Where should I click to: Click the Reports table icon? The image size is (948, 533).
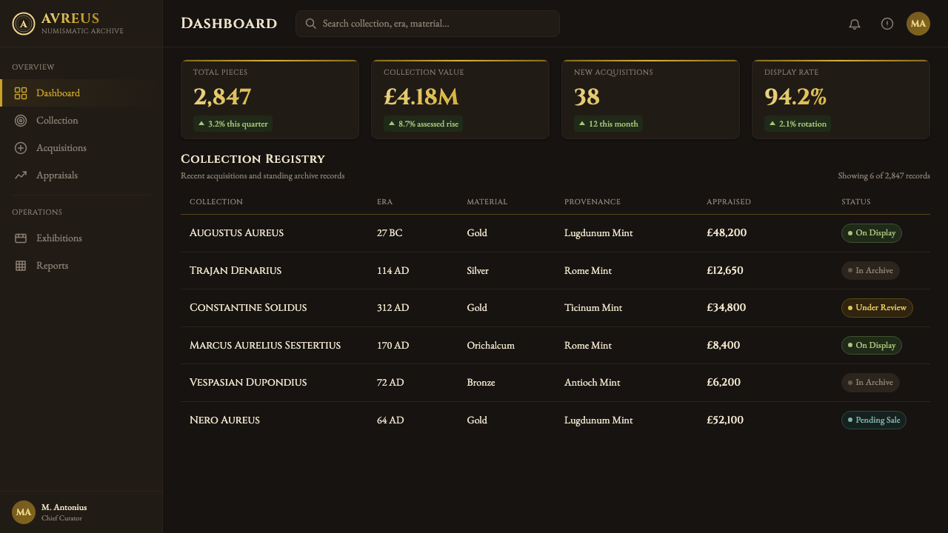point(21,266)
